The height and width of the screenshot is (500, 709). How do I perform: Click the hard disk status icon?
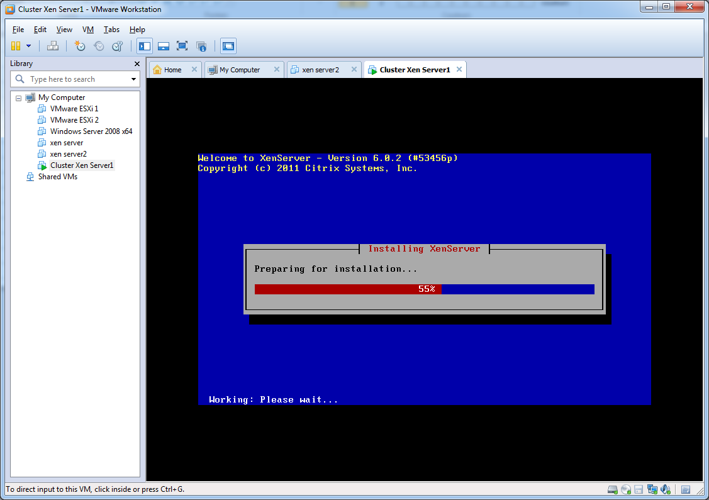[x=612, y=489]
